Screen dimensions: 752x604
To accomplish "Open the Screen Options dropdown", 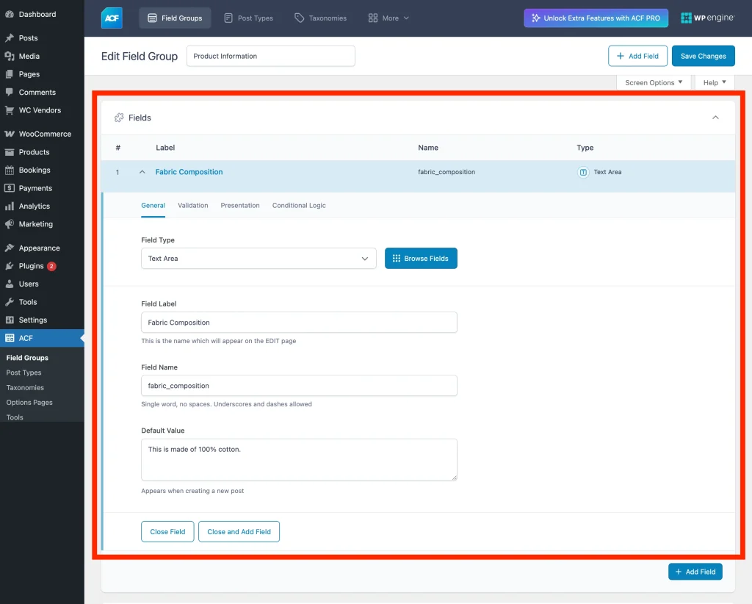I will [x=654, y=82].
